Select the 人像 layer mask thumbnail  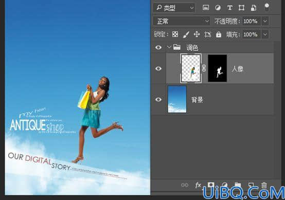click(218, 68)
